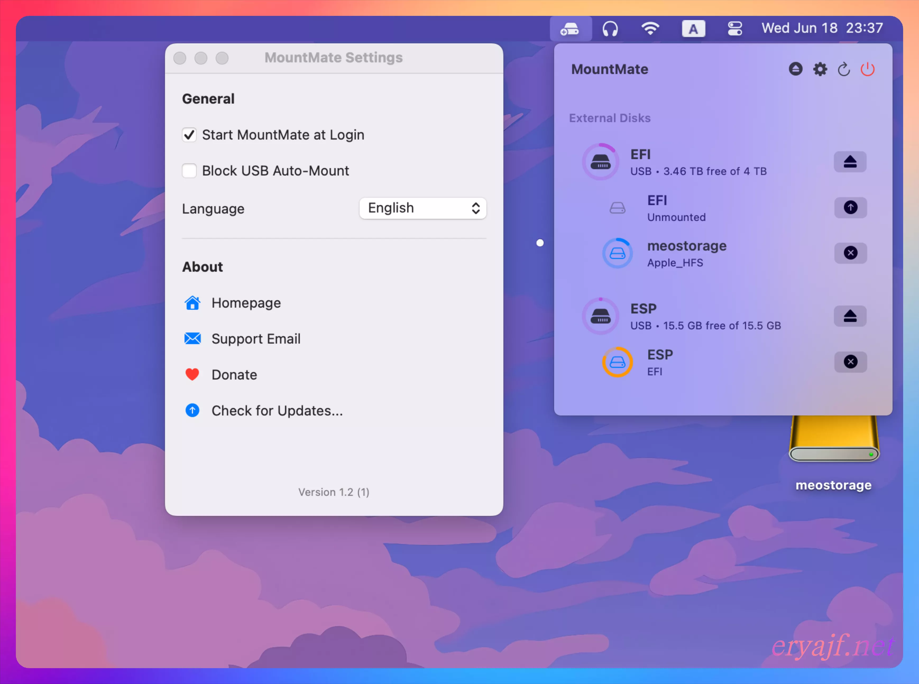Click the meostorage volume ring icon
Screen dimensions: 919x684
617,253
